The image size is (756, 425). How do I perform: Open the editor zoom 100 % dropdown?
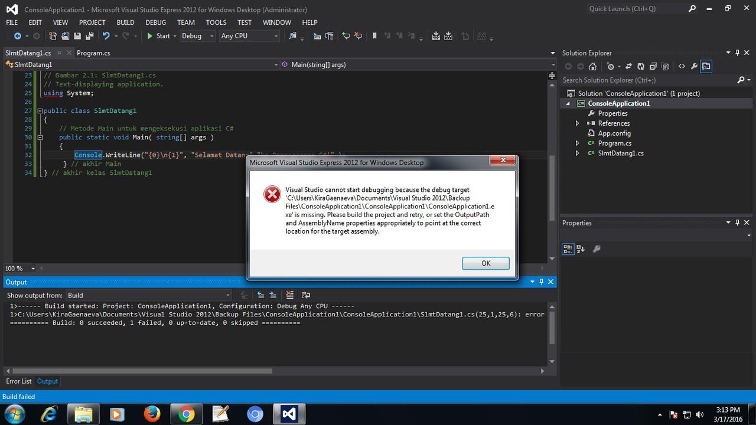pos(20,269)
